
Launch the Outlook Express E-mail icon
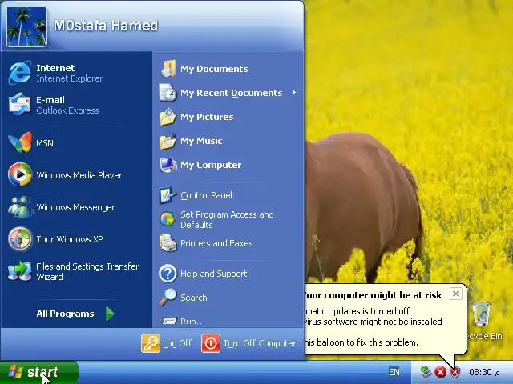pos(20,105)
